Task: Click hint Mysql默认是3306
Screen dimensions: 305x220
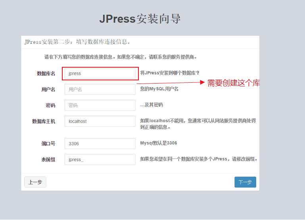Action: click(159, 143)
